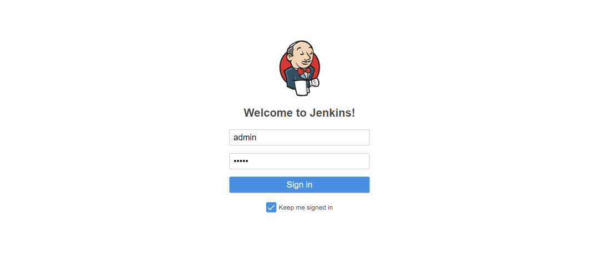The height and width of the screenshot is (256, 599).
Task: Place cursor after the admin text
Action: 257,138
